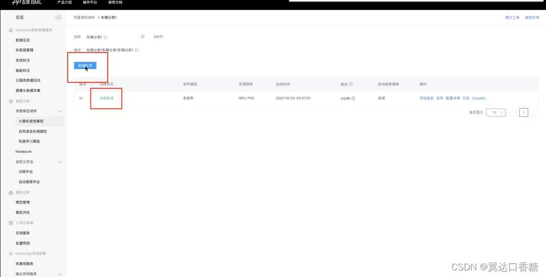Open the 每页显示 page size dropdown

pyautogui.click(x=496, y=112)
